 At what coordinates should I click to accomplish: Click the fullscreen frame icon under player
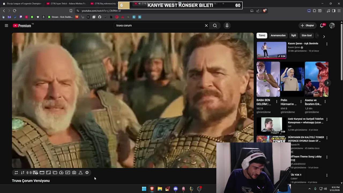(x=48, y=173)
